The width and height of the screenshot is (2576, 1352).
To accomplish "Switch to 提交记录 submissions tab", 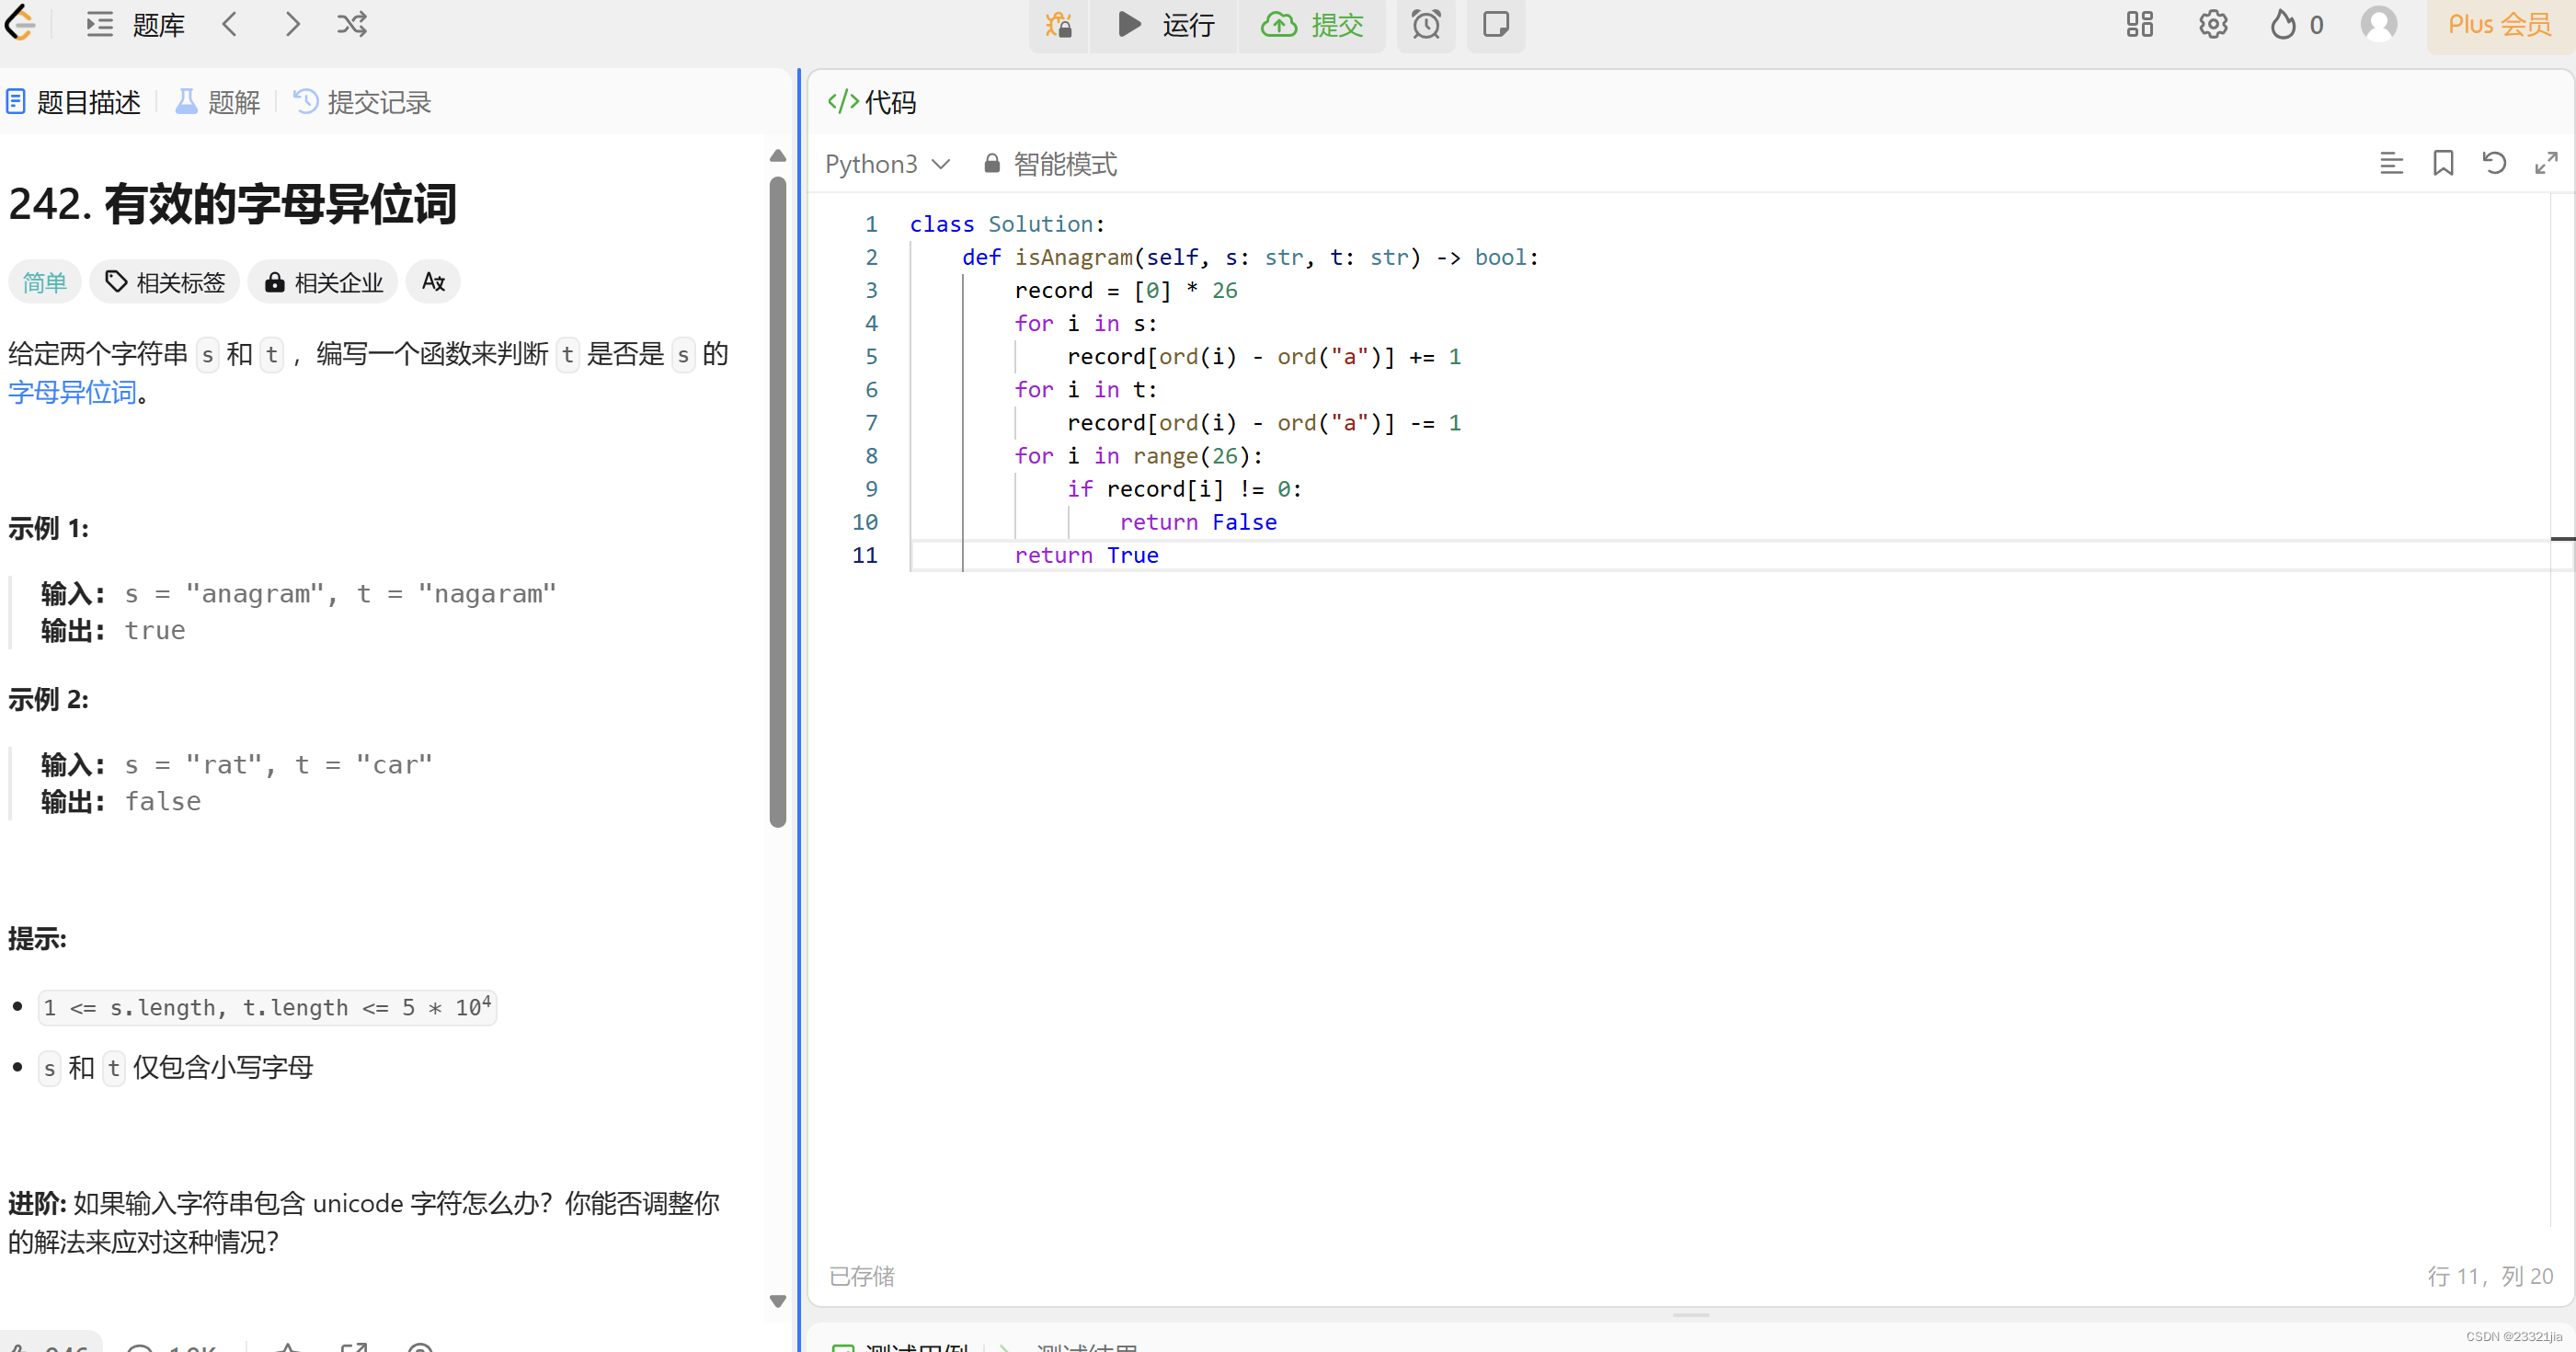I will point(362,102).
